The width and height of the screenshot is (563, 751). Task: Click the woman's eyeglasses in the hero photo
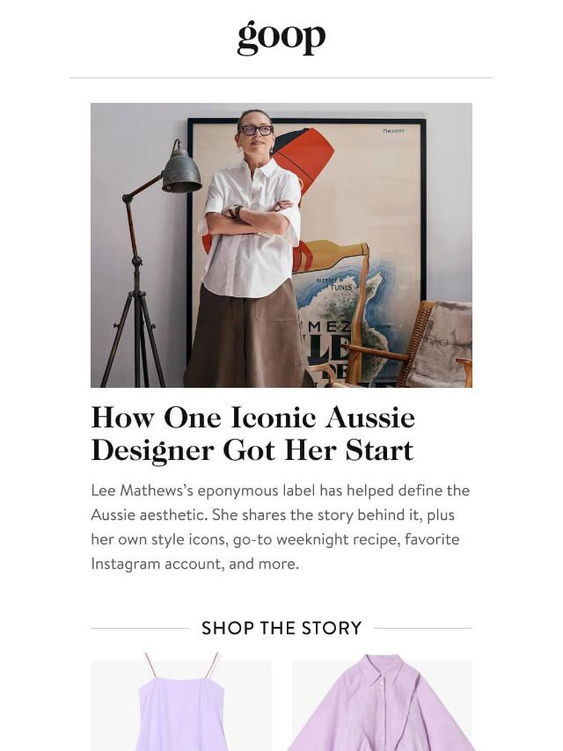pos(256,130)
